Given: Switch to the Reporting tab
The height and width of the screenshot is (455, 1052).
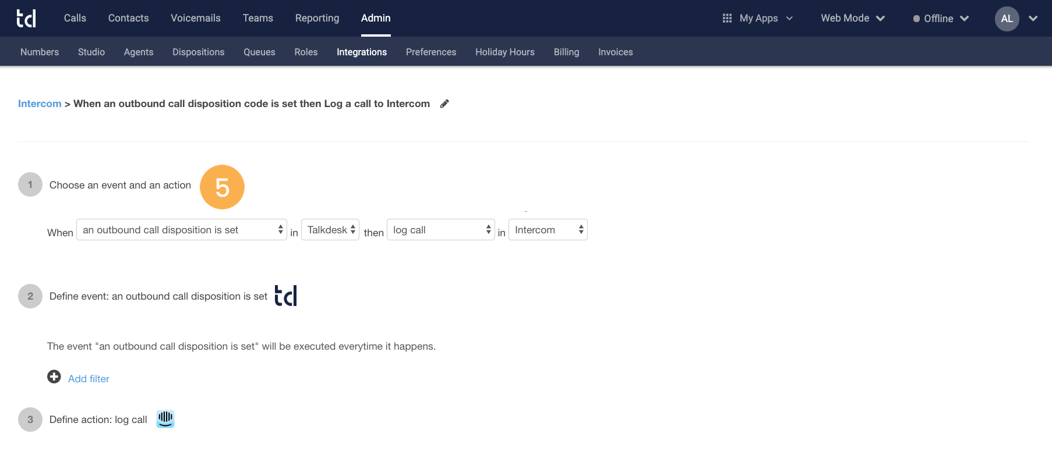Looking at the screenshot, I should click(317, 18).
